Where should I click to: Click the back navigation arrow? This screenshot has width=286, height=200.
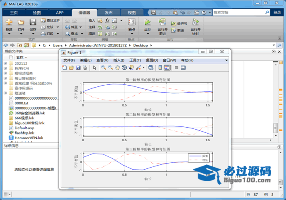click(6, 45)
